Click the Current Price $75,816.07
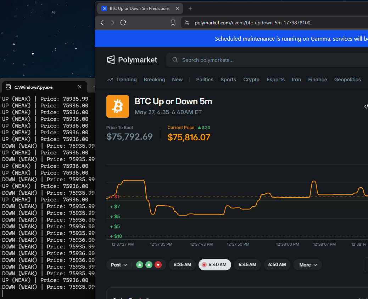The image size is (368, 299). (x=189, y=137)
